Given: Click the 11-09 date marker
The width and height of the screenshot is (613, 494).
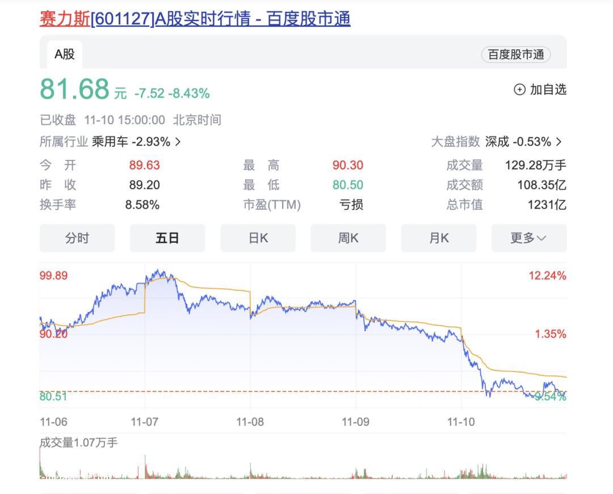Looking at the screenshot, I should coord(356,422).
